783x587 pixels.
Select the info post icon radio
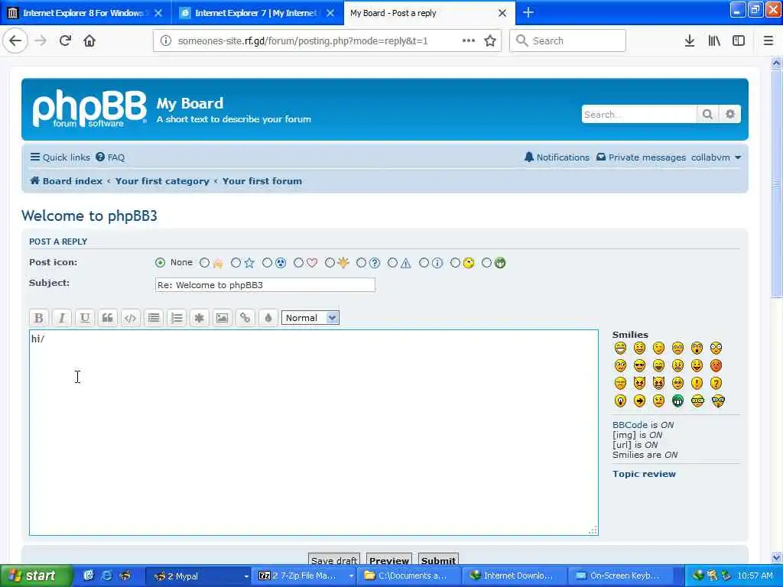coord(424,263)
